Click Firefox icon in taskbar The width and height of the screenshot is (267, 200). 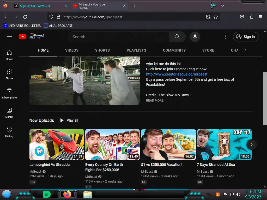67,194
